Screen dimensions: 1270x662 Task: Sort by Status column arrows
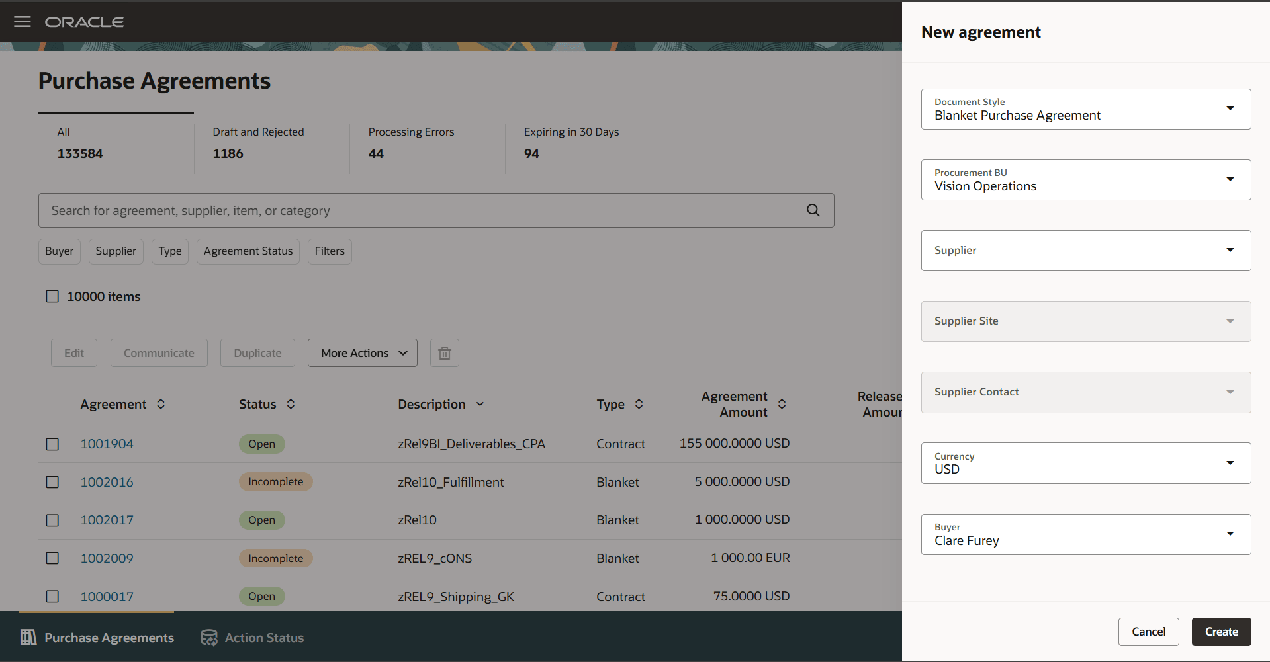click(x=291, y=404)
